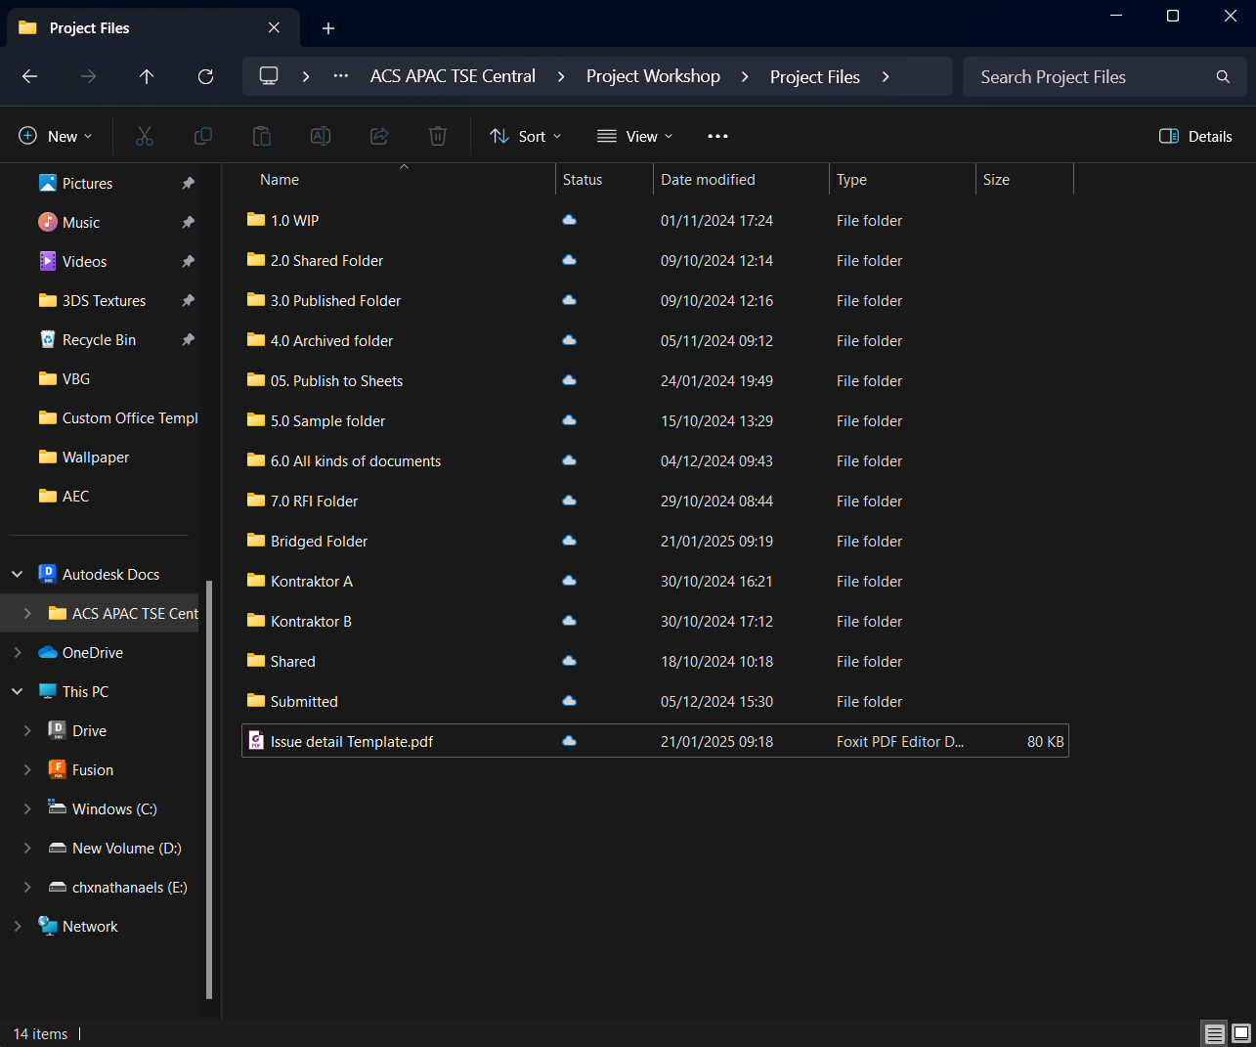Click the Cut icon in the toolbar

click(145, 136)
